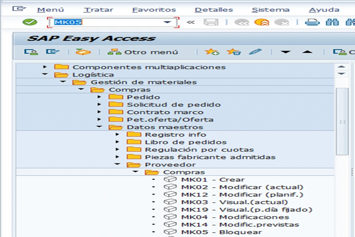
Task: Click the MK05 transaction command field
Action: [x=113, y=22]
